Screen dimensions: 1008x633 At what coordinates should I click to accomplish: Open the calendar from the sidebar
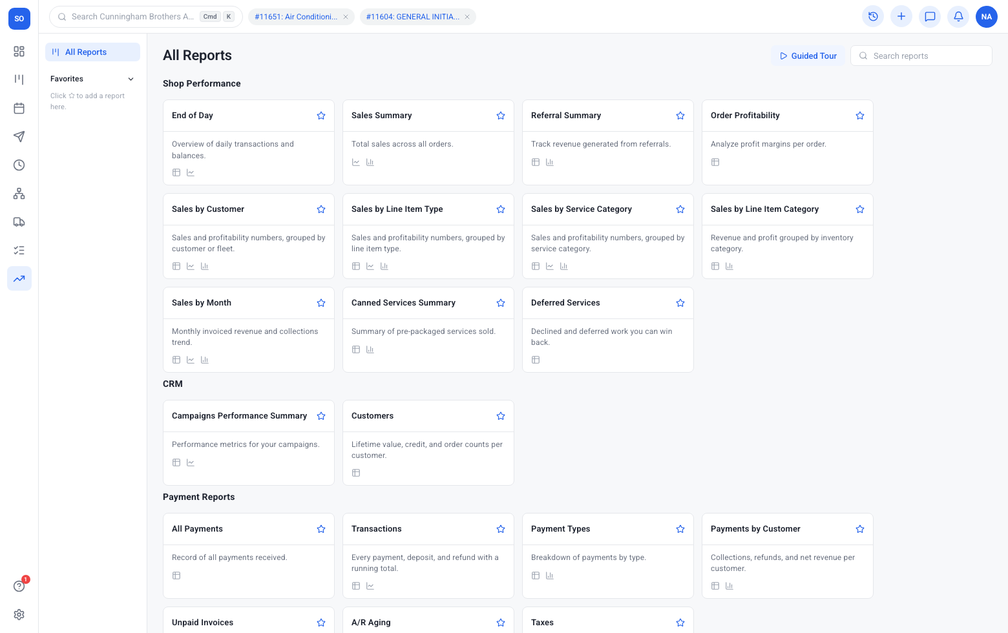click(x=19, y=108)
